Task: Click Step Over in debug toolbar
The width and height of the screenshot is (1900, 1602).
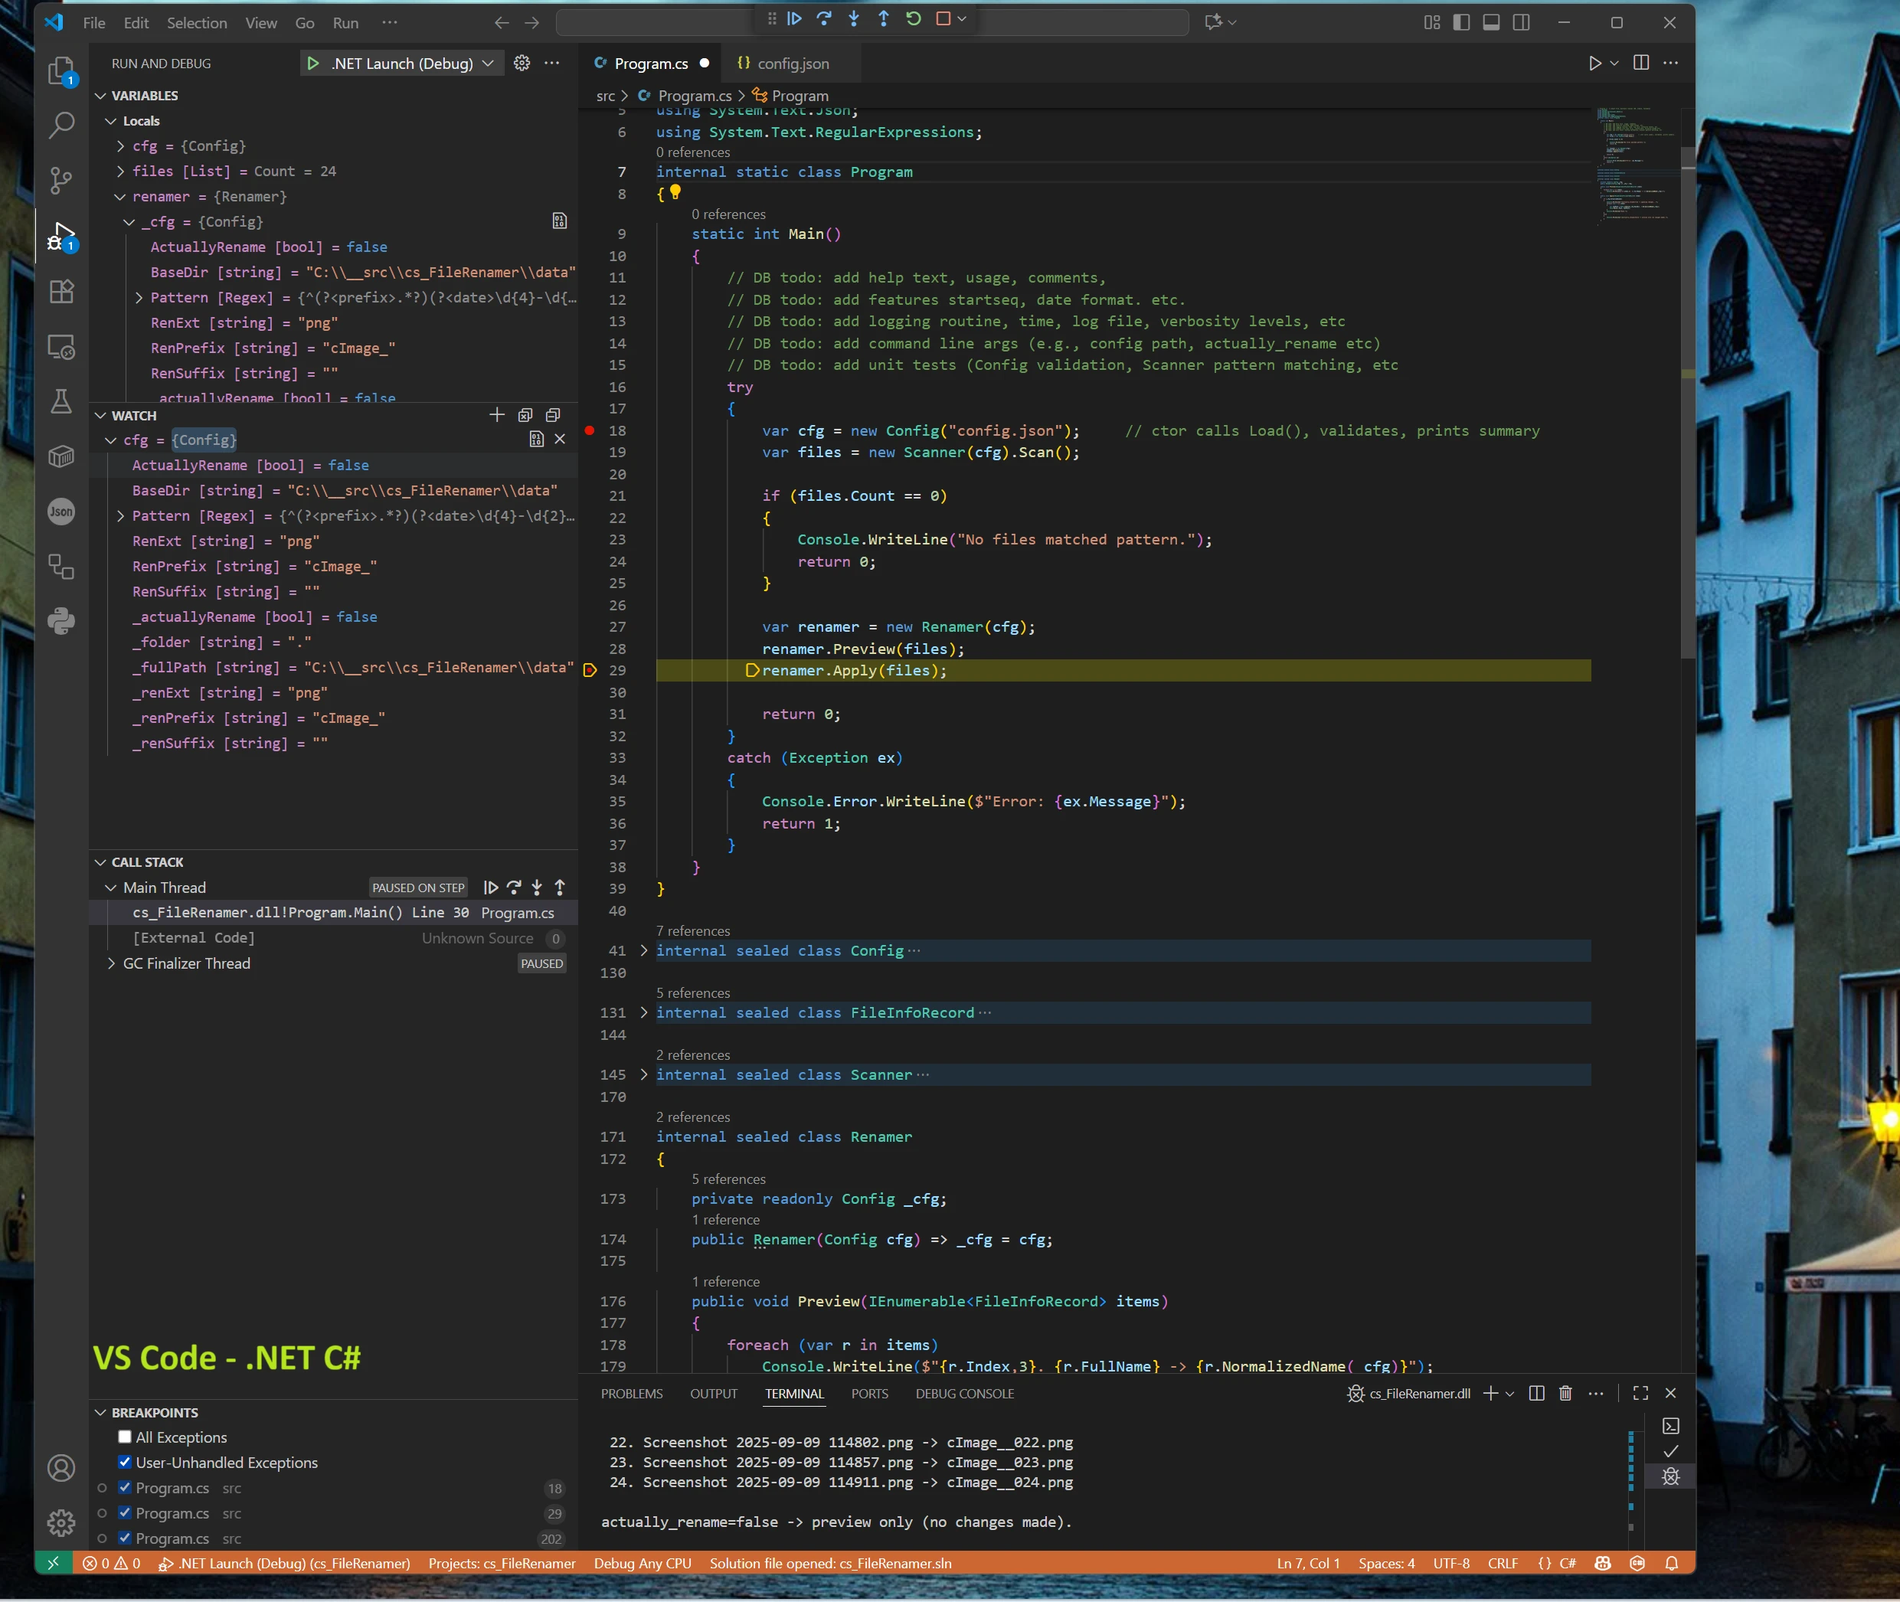Action: 824,19
